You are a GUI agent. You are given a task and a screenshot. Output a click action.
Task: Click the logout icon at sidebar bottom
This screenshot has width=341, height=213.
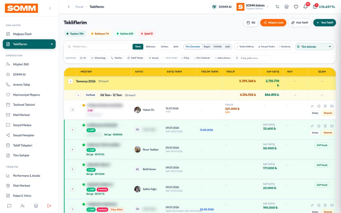pyautogui.click(x=49, y=205)
